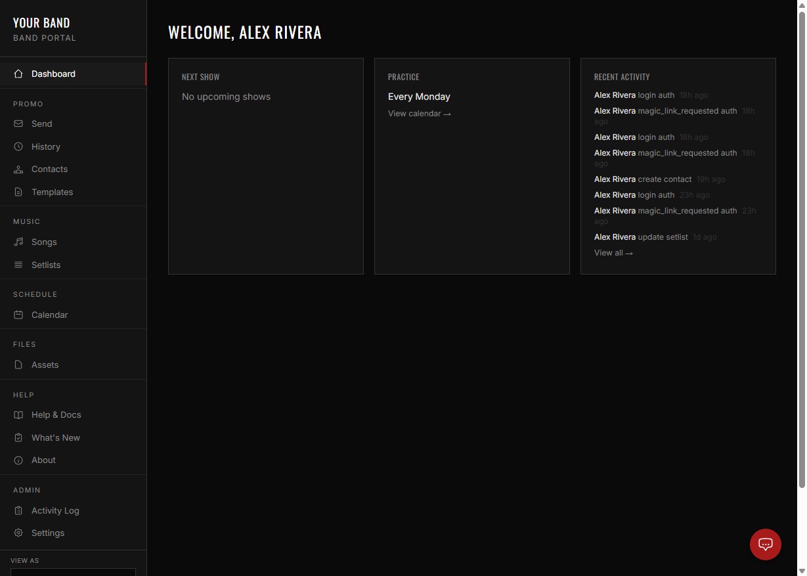Open the Calendar icon under Schedule
This screenshot has width=807, height=576.
click(18, 315)
